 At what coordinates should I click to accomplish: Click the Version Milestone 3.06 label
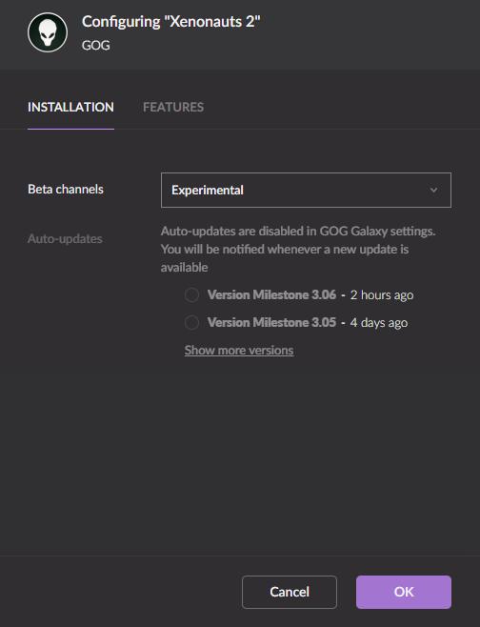pos(271,295)
